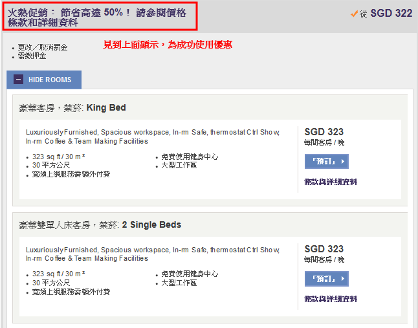Click the red 見到上面顯示 annotation text
Image resolution: width=418 pixels, height=328 pixels.
pyautogui.click(x=168, y=45)
